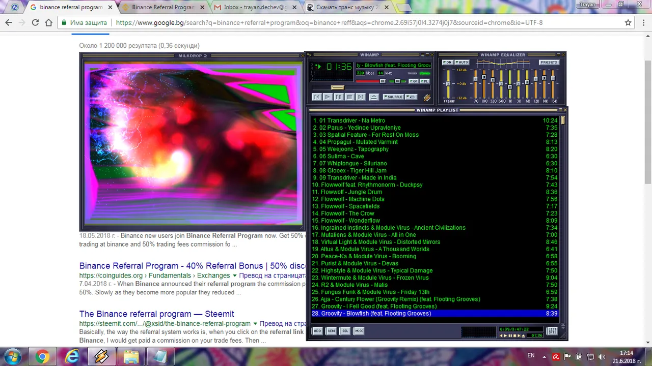Click playlist mini Stop button
This screenshot has height=366, width=652.
pyautogui.click(x=514, y=336)
